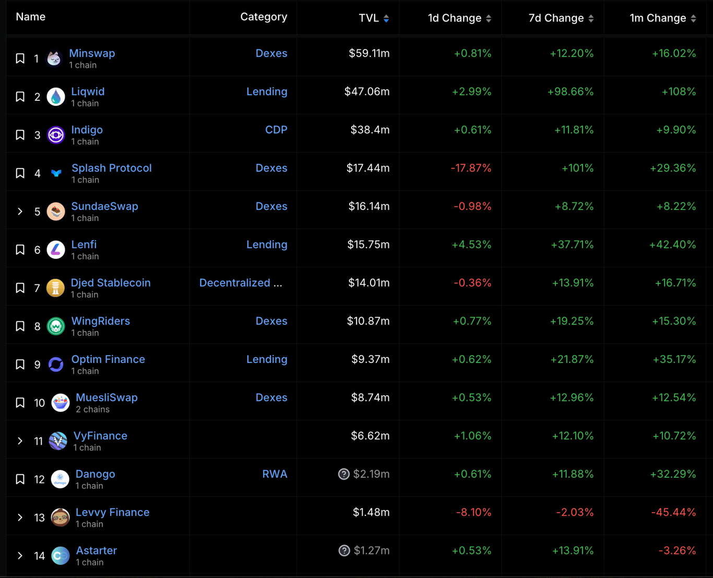Open the Indigo protocol page
713x578 pixels.
point(87,129)
